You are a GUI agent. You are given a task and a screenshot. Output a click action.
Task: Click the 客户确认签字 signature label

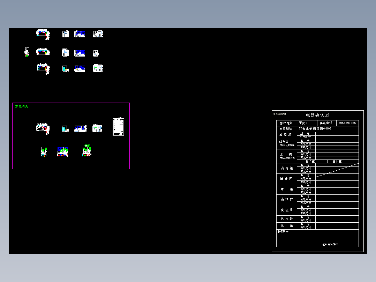[x=331, y=244]
